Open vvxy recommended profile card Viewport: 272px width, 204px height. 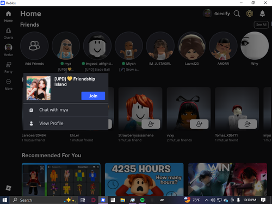coord(189,109)
